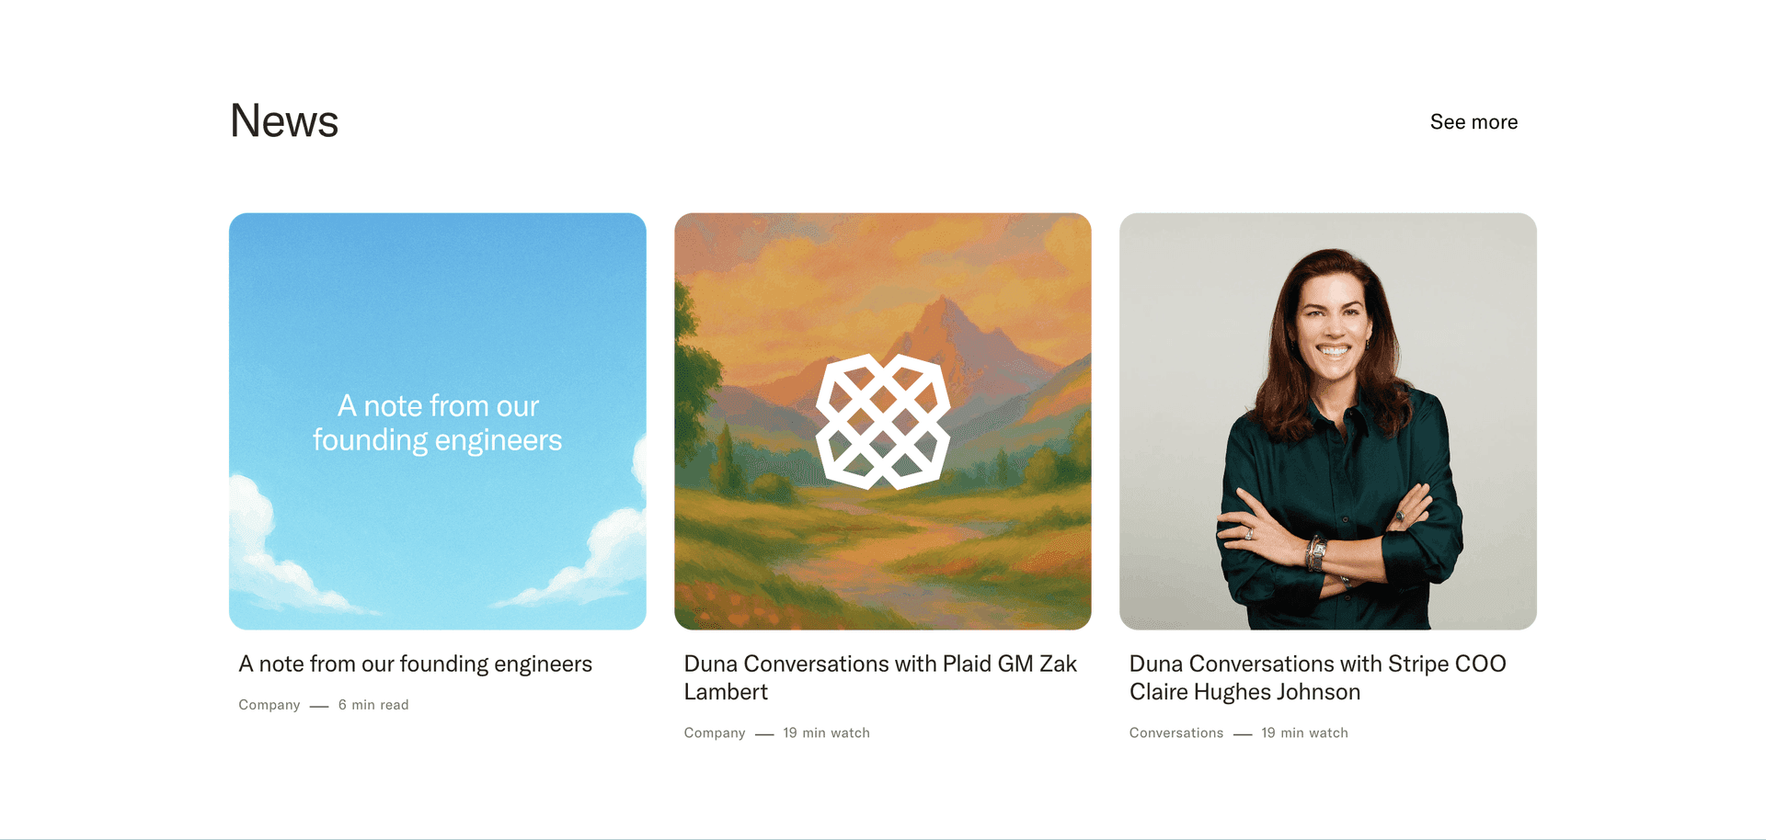Click the dash separator after Conversations tag
The width and height of the screenshot is (1766, 840).
coord(1243,734)
